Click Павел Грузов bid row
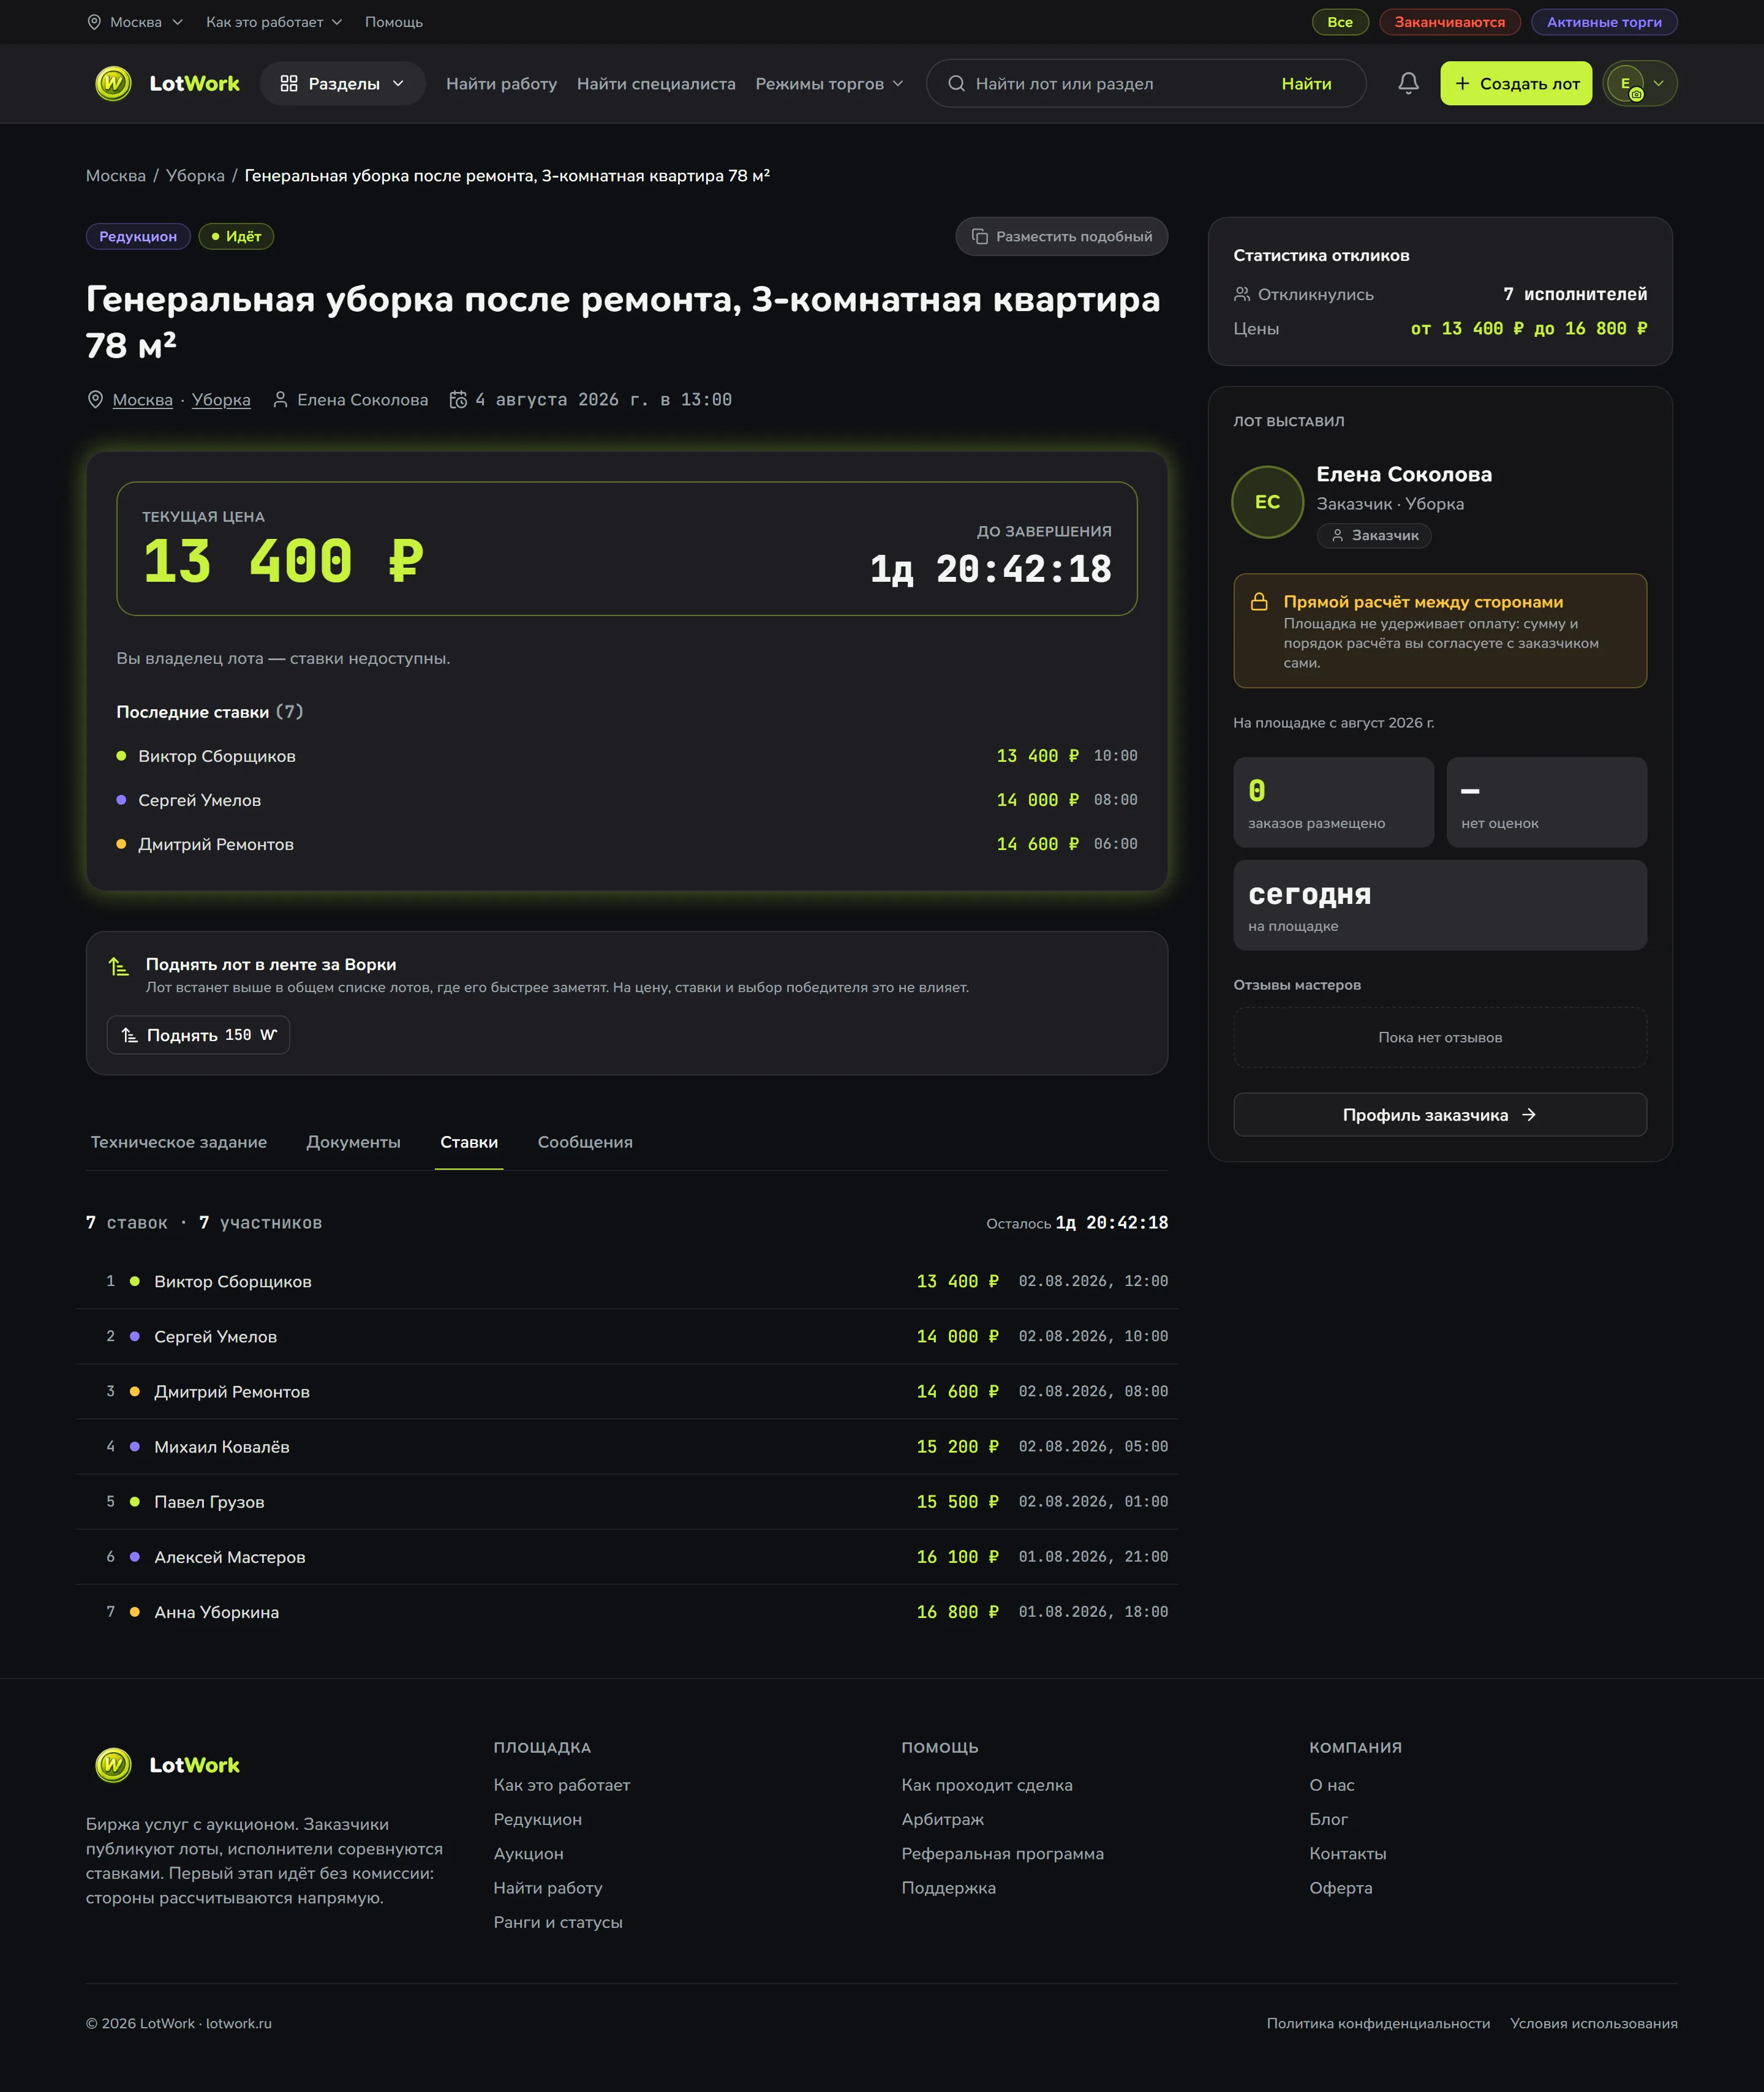The width and height of the screenshot is (1764, 2092). click(627, 1502)
